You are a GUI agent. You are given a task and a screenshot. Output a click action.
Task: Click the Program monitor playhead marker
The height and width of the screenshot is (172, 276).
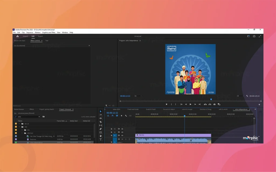(211, 99)
